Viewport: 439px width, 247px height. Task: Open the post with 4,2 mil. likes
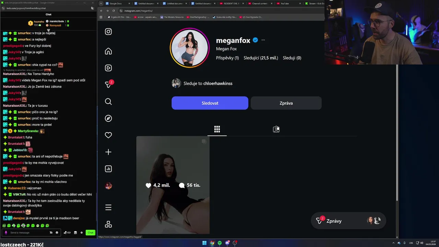click(x=173, y=185)
